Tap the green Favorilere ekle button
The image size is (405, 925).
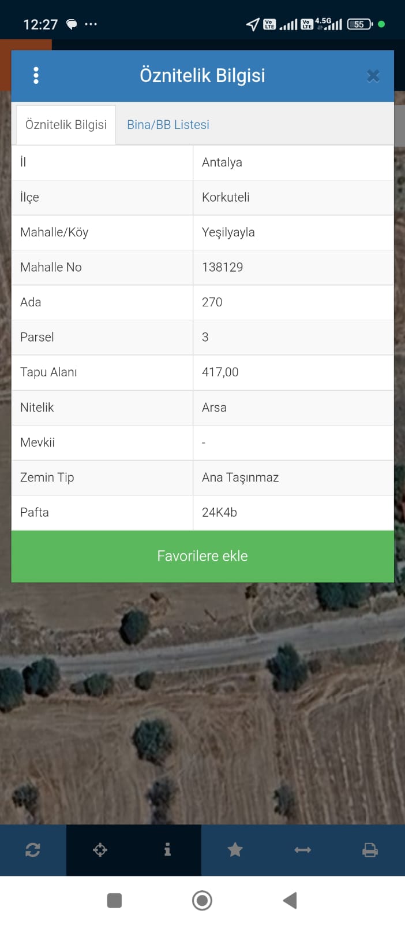pos(202,556)
